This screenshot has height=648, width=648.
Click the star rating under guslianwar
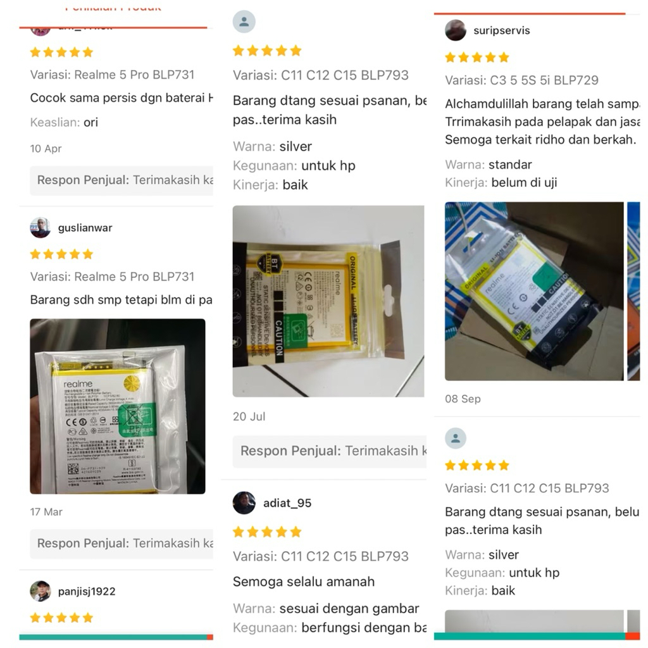click(61, 254)
